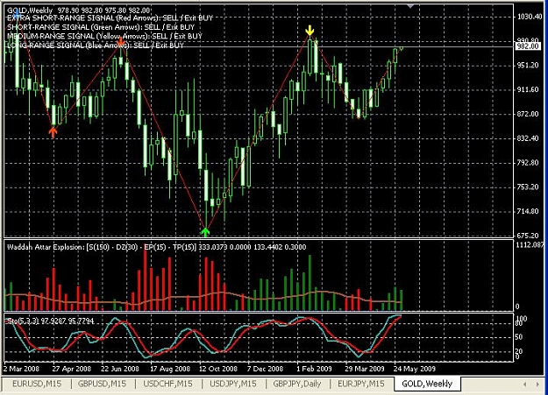Click the red down arrow near 22 Jun 2008
The height and width of the screenshot is (395, 548).
pyautogui.click(x=121, y=43)
